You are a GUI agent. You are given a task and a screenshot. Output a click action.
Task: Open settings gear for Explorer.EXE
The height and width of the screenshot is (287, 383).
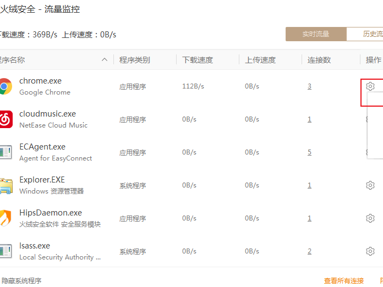[x=370, y=185]
